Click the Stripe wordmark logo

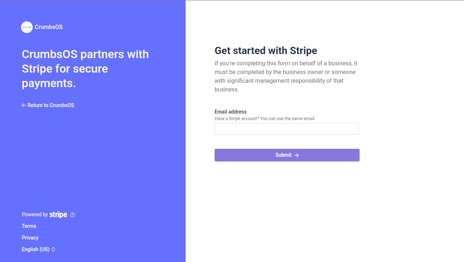click(58, 215)
